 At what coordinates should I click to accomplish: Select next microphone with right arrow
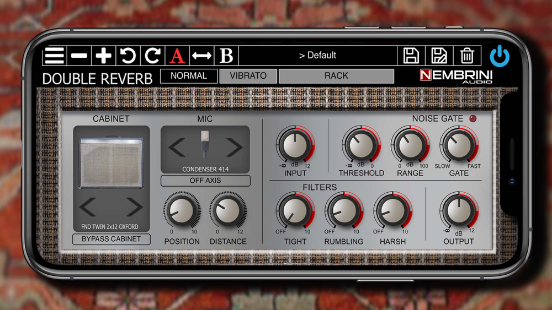coord(234,147)
